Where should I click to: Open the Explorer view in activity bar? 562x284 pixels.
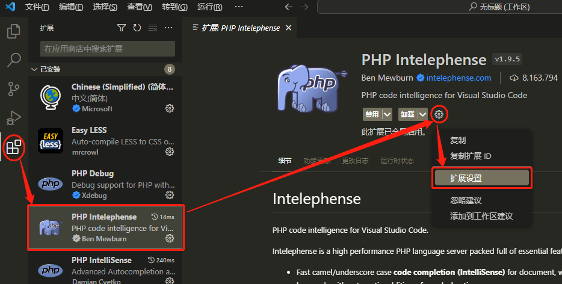coord(14,31)
